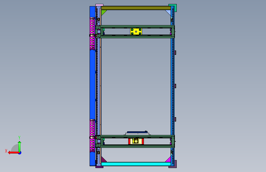Select the right vertical blue column rail
The image size is (266, 172).
[172, 86]
